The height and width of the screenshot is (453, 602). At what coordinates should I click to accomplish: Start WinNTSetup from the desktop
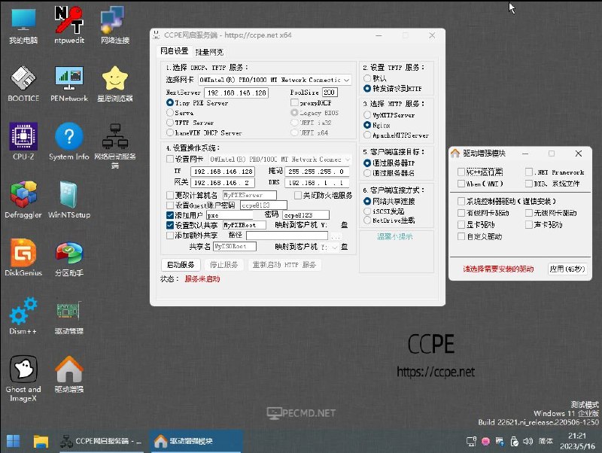(x=68, y=199)
